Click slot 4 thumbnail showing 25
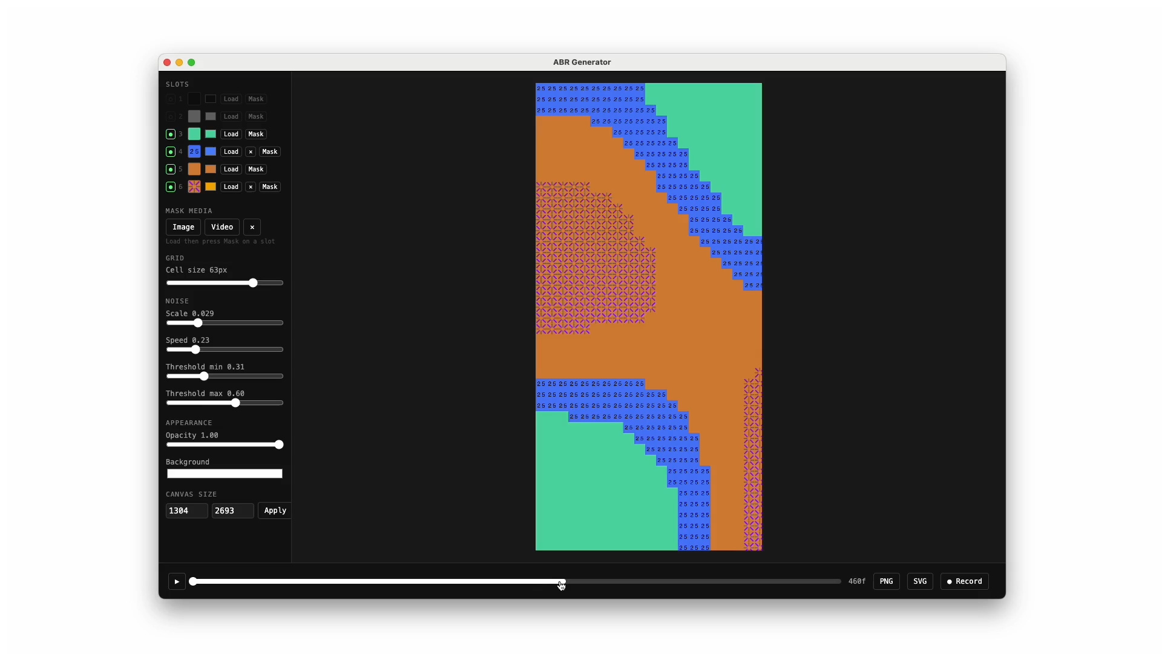 194,152
